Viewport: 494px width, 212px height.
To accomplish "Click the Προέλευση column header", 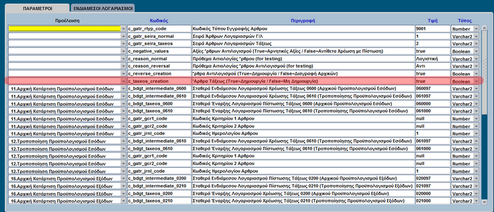I will pos(67,21).
